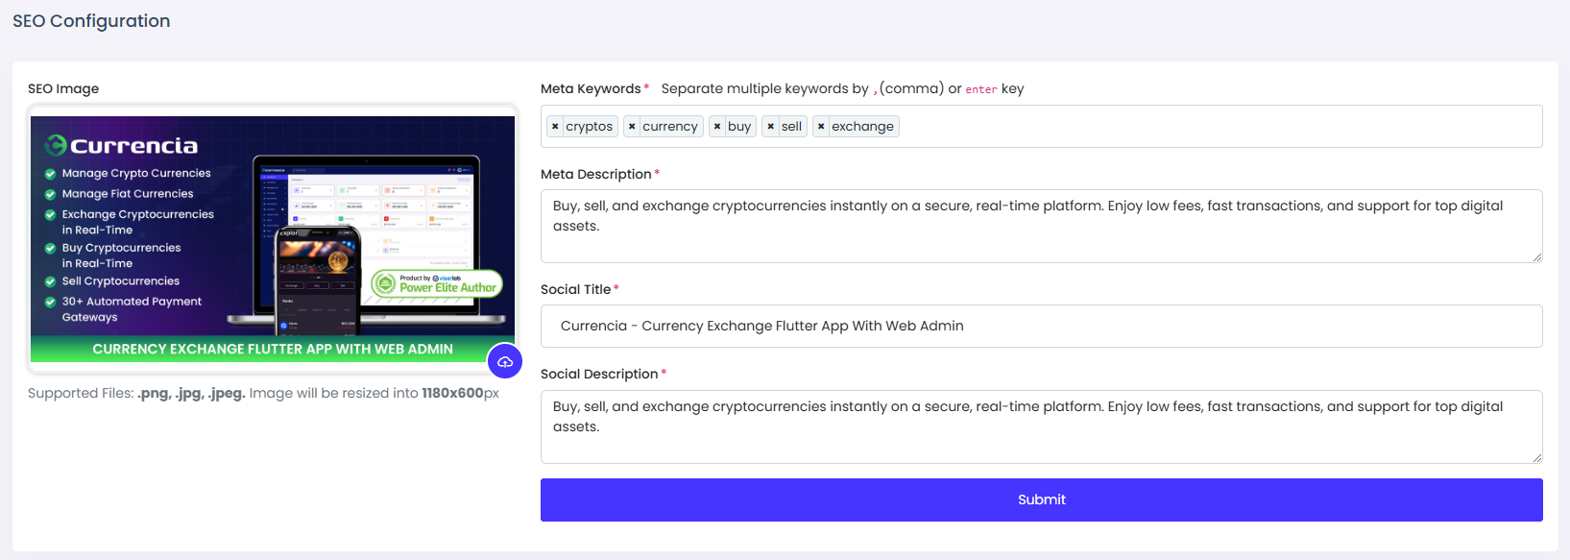The image size is (1570, 560).
Task: Click the 'Social Title' field label
Action: tap(575, 290)
